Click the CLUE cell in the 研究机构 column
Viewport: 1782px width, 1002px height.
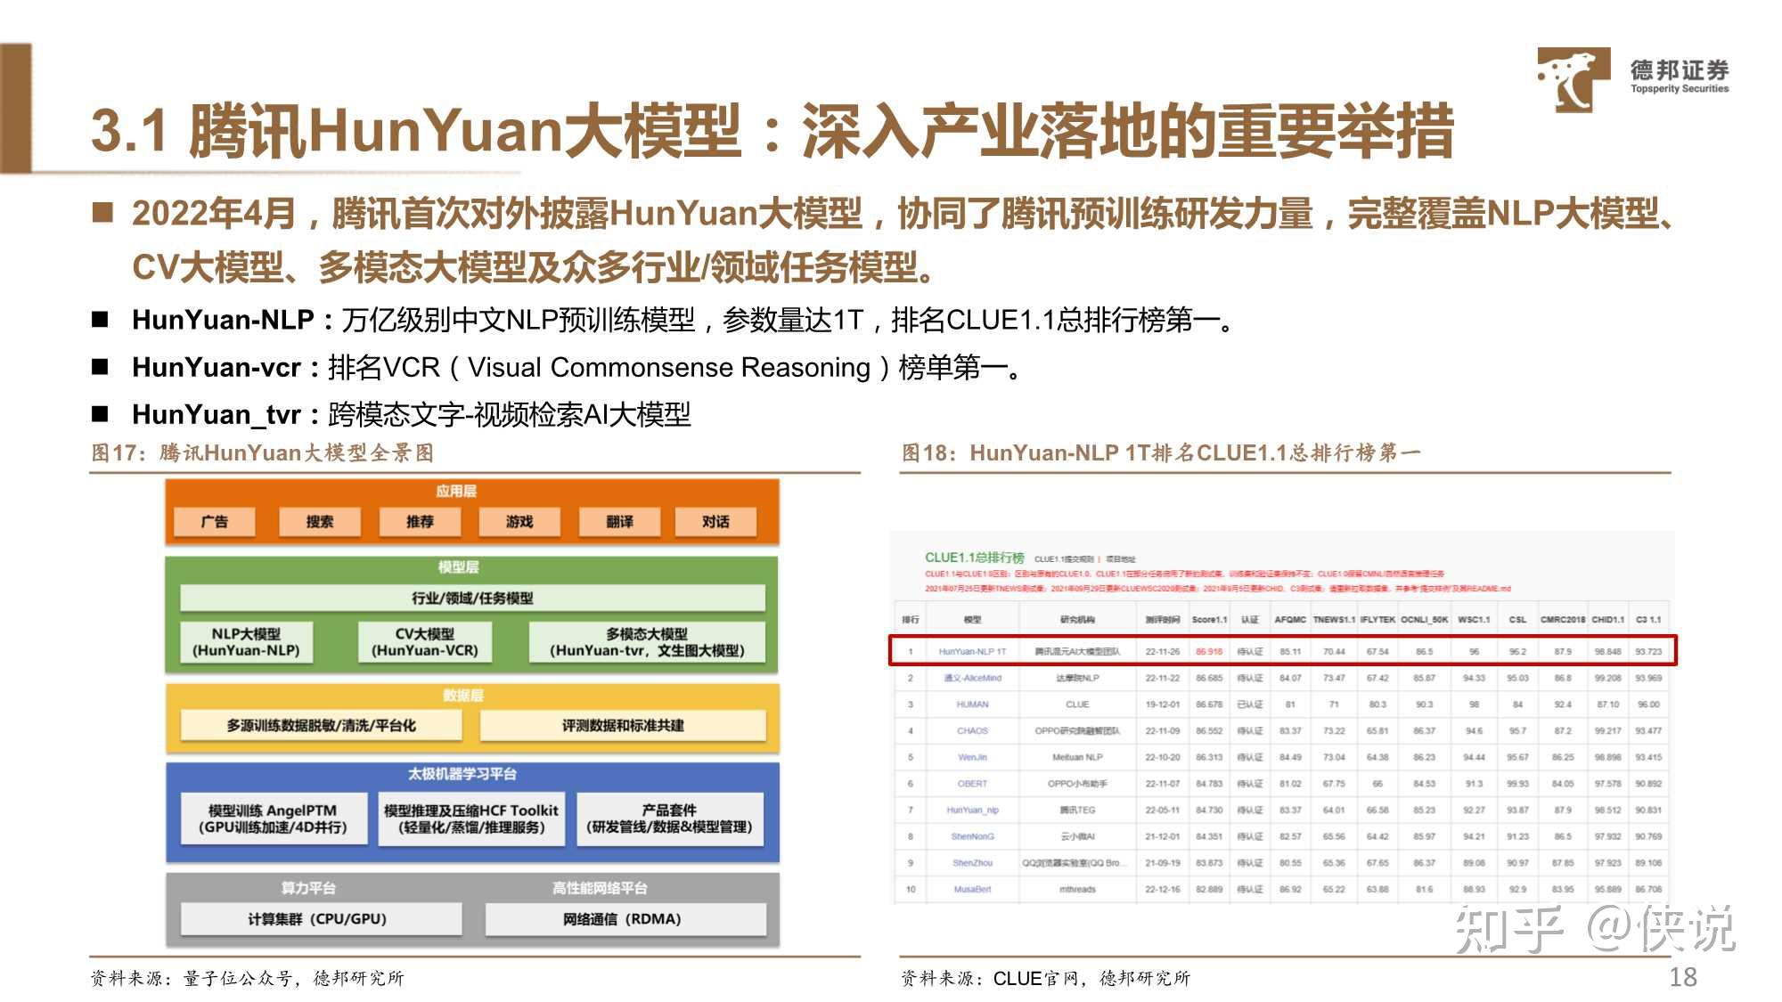point(1077,705)
